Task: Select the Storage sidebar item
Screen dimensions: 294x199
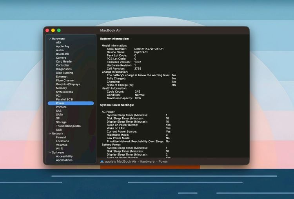Action: 61,122
